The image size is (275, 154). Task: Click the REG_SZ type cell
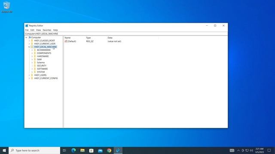(x=90, y=41)
